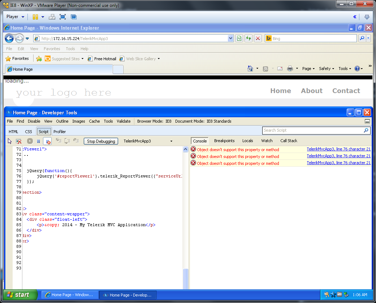Open the Call Stack pane tab
The image size is (376, 303).
coord(289,141)
